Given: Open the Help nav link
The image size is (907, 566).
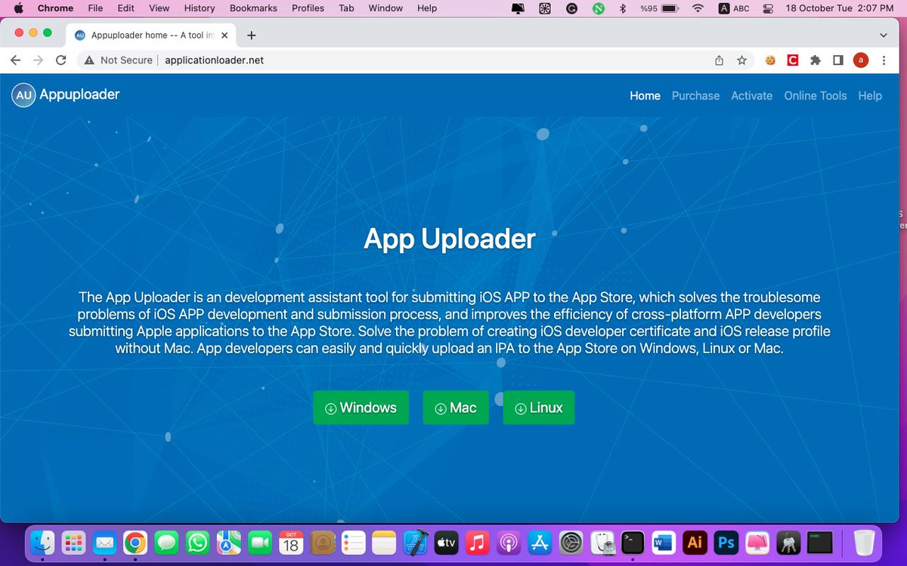Looking at the screenshot, I should click(x=870, y=96).
